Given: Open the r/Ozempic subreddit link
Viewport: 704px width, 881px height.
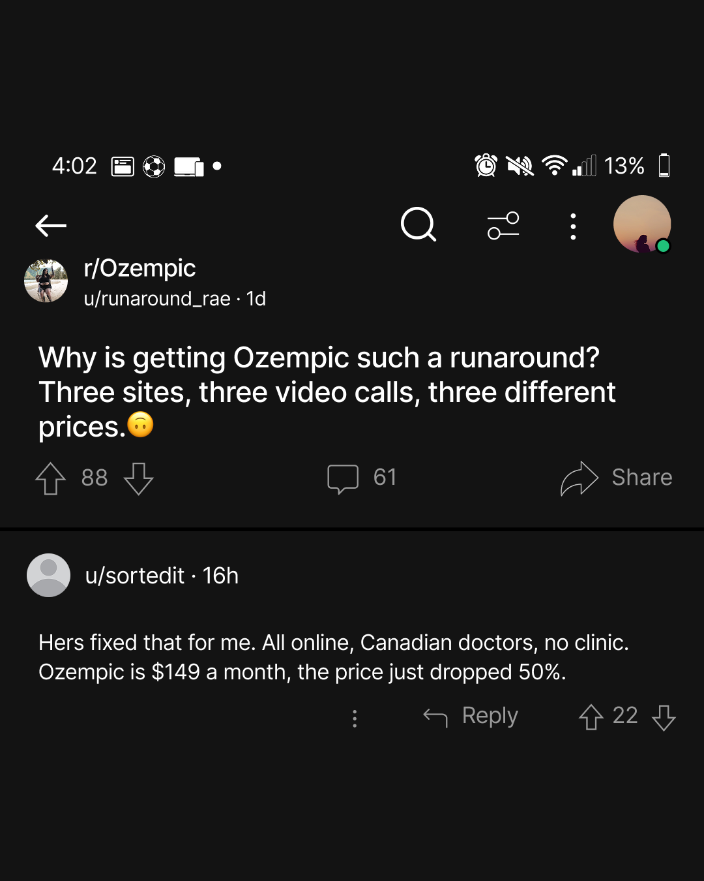Looking at the screenshot, I should pyautogui.click(x=139, y=268).
